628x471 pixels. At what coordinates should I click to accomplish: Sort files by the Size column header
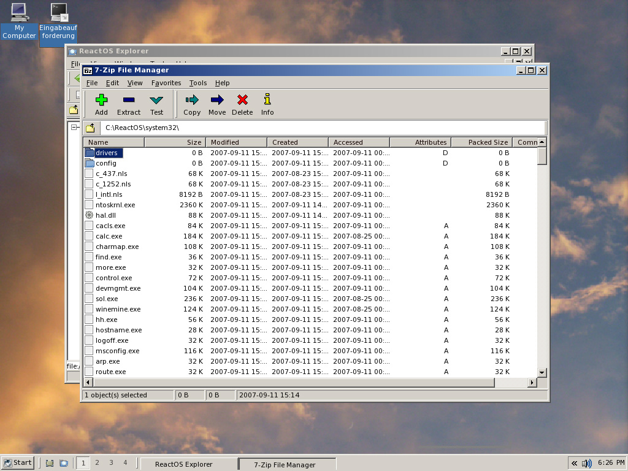(174, 142)
